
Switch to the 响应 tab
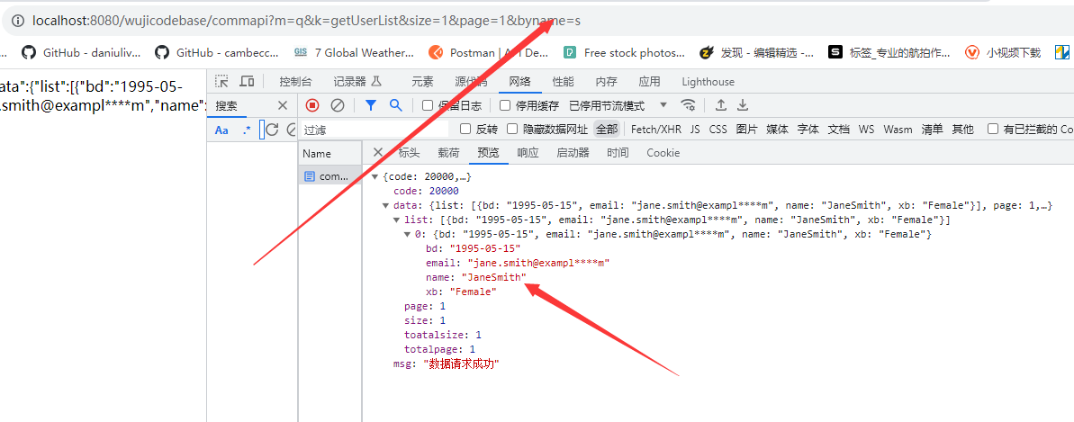click(528, 153)
